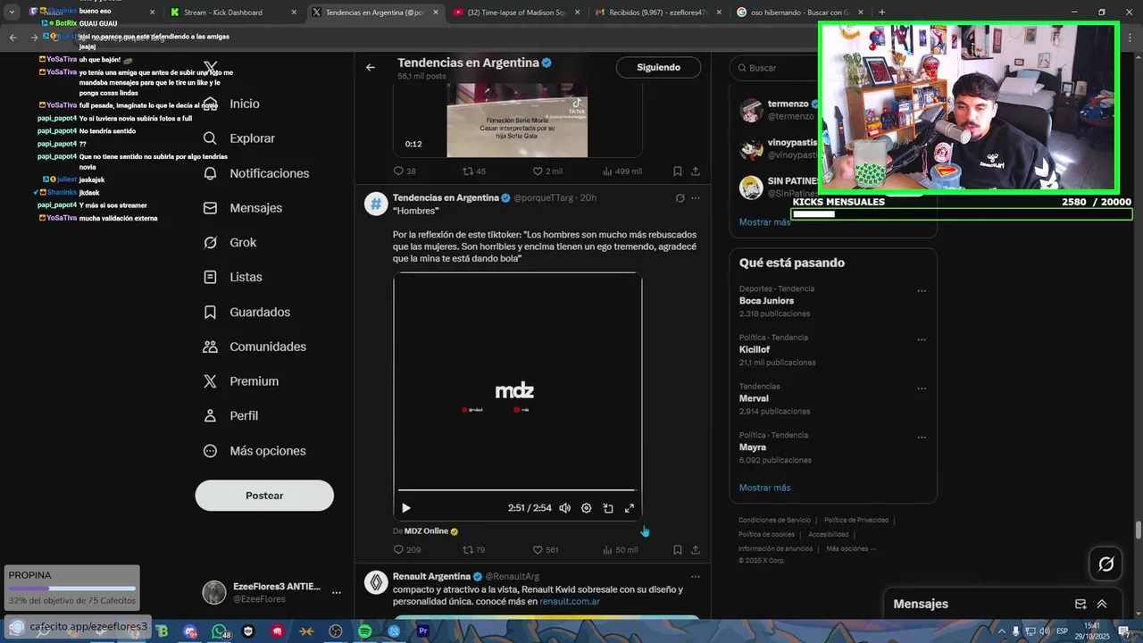Viewport: 1143px width, 643px height.
Task: Go back with the arrow beside Tendencias en Argentina
Action: [371, 67]
